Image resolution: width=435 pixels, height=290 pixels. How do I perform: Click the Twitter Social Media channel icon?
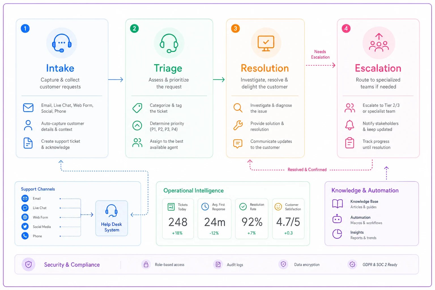click(25, 227)
